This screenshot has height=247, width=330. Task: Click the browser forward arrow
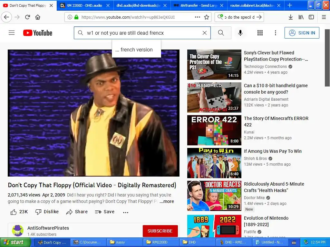[17, 17]
